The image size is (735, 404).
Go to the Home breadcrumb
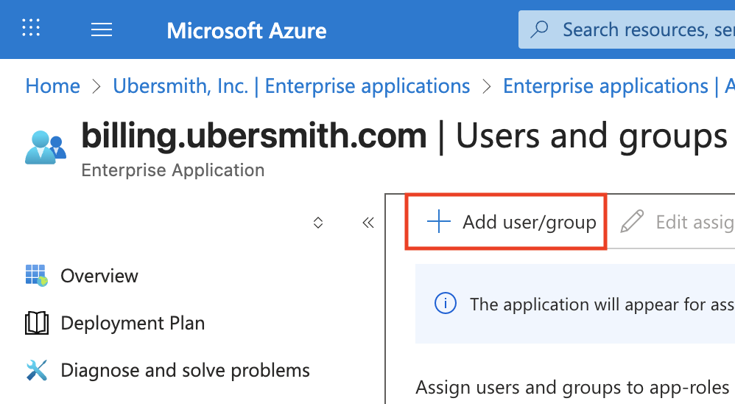[x=52, y=86]
